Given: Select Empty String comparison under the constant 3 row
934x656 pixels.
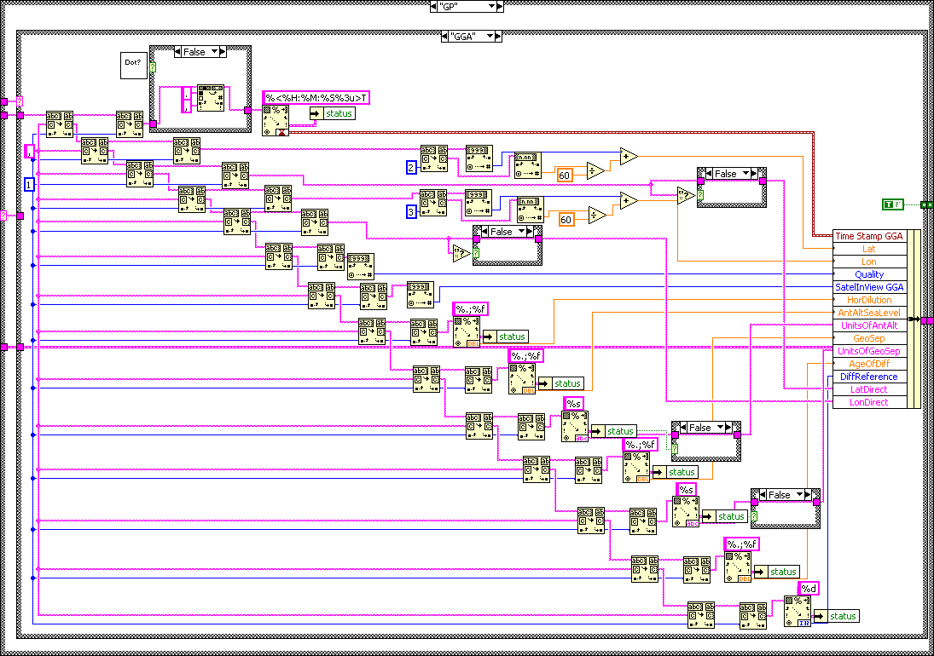Looking at the screenshot, I should pyautogui.click(x=461, y=253).
